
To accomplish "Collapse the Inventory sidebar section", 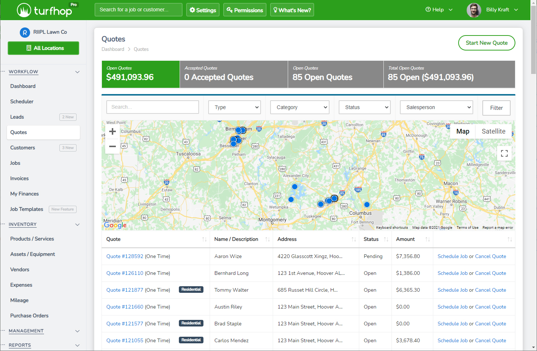I will point(77,225).
